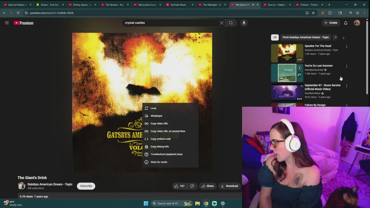
Task: Open the YouTube hamburger guide menu
Action: 7,23
